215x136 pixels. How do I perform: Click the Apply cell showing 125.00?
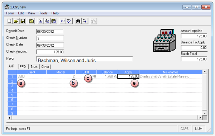pyautogui.click(x=129, y=76)
